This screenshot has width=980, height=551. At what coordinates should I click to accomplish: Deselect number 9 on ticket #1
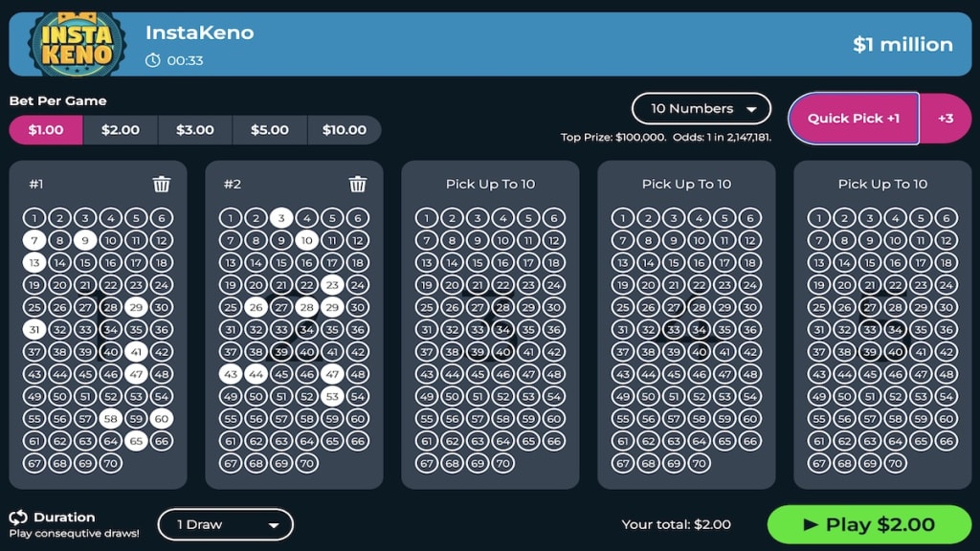[x=84, y=240]
